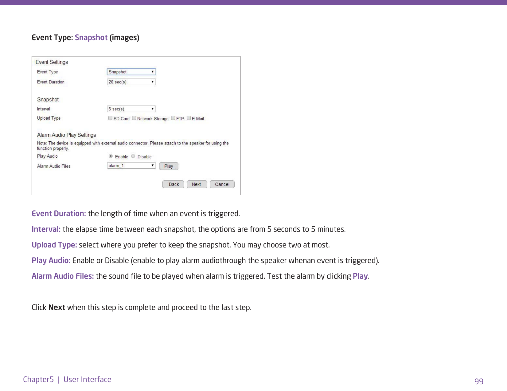Tick the FTP upload checkbox

[x=173, y=118]
